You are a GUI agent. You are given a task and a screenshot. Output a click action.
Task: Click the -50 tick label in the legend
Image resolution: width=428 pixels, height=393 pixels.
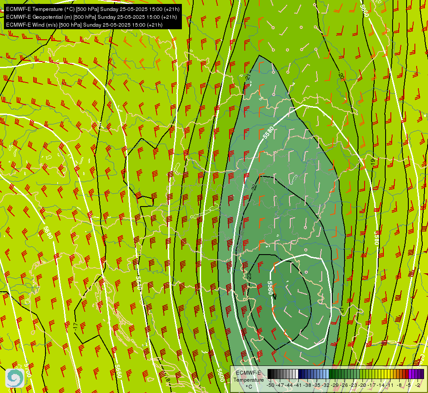[271, 386]
